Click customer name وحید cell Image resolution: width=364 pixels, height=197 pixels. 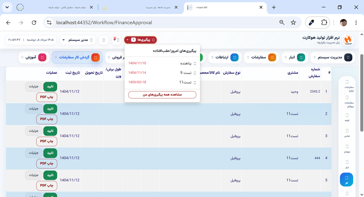pos(294,91)
